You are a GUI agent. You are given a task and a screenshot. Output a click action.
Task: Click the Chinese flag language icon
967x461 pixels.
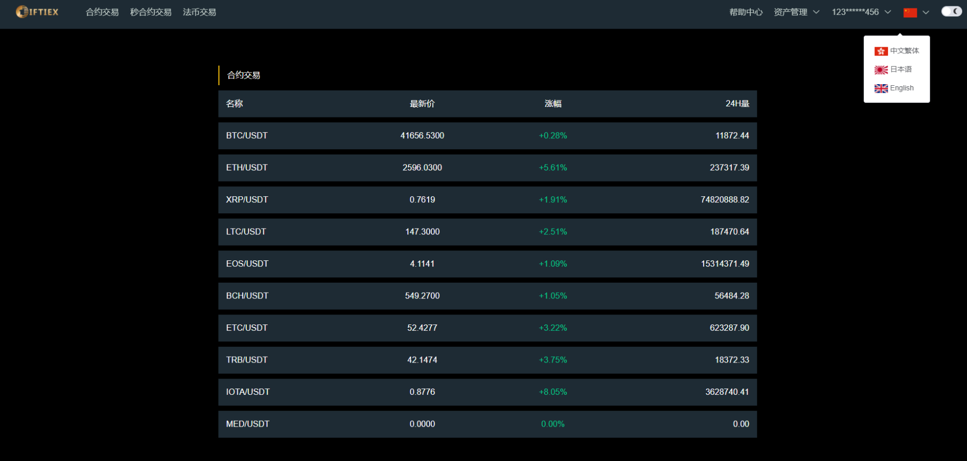(x=910, y=12)
